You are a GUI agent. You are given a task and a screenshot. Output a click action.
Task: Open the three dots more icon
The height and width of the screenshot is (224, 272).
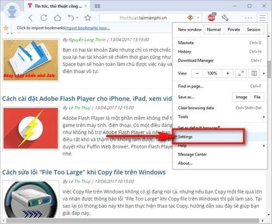click(248, 18)
